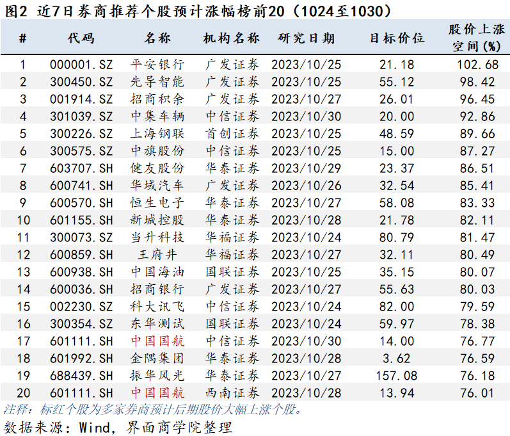Select stock code 300226.SZ
Image resolution: width=510 pixels, height=436 pixels.
pos(81,133)
